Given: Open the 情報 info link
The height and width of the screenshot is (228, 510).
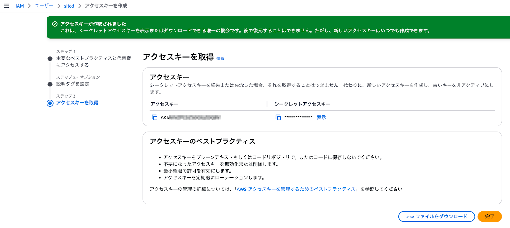Looking at the screenshot, I should click(x=221, y=59).
